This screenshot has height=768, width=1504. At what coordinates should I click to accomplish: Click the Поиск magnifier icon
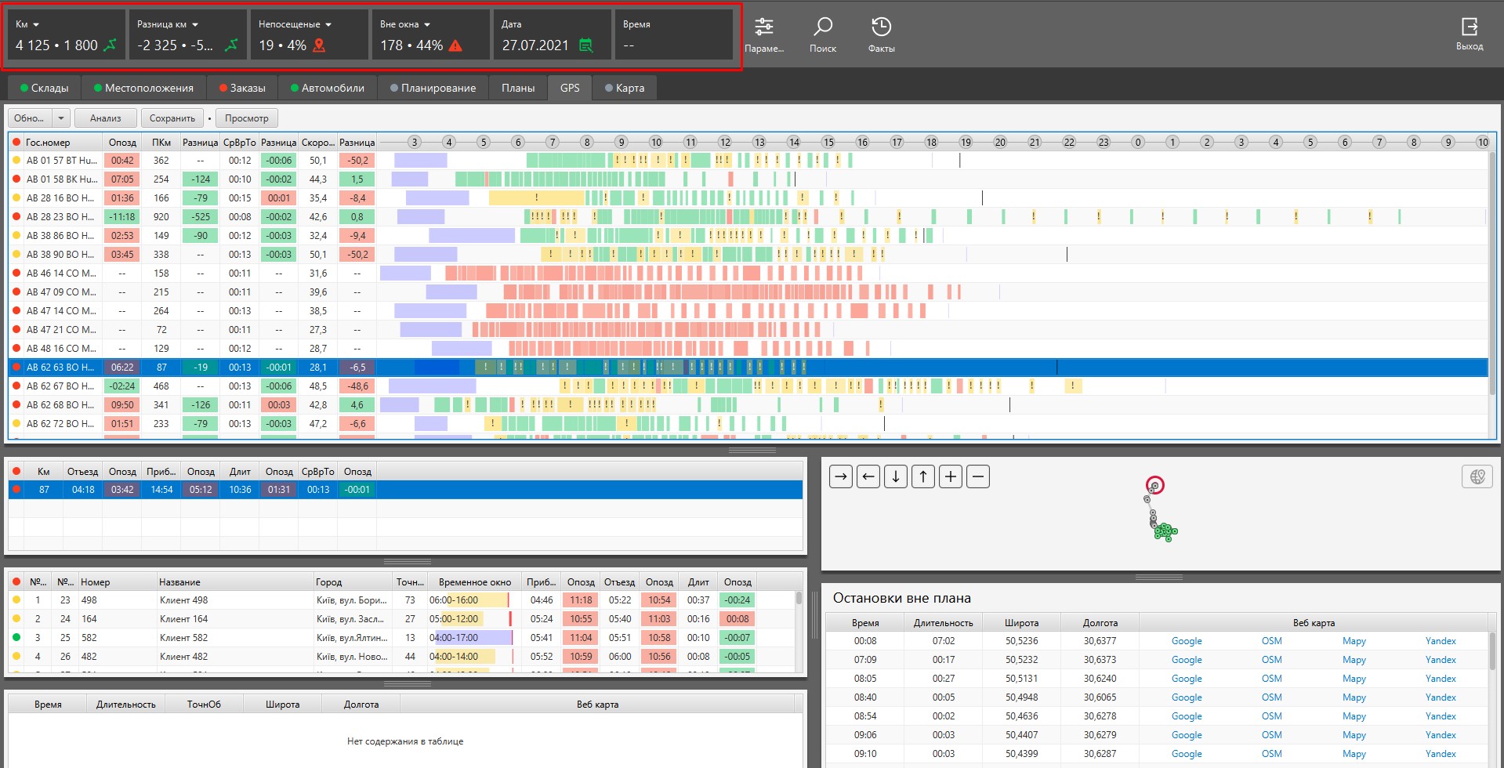[823, 27]
